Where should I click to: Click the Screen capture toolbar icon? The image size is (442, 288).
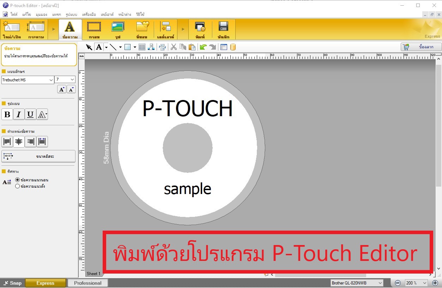(162, 47)
